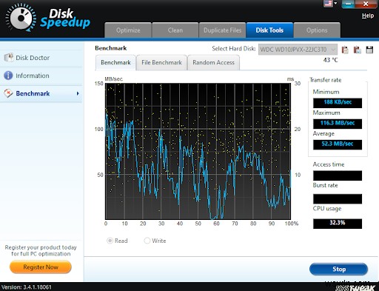The width and height of the screenshot is (379, 291).
Task: Switch to the Optimize tab
Action: 128,30
